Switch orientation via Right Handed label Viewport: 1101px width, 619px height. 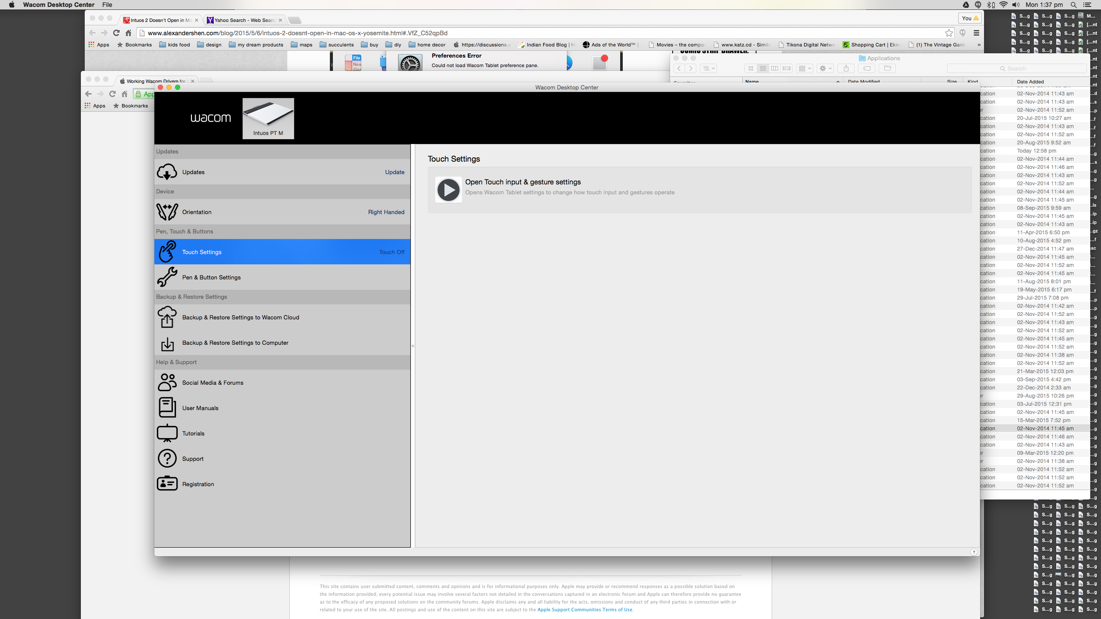point(386,212)
